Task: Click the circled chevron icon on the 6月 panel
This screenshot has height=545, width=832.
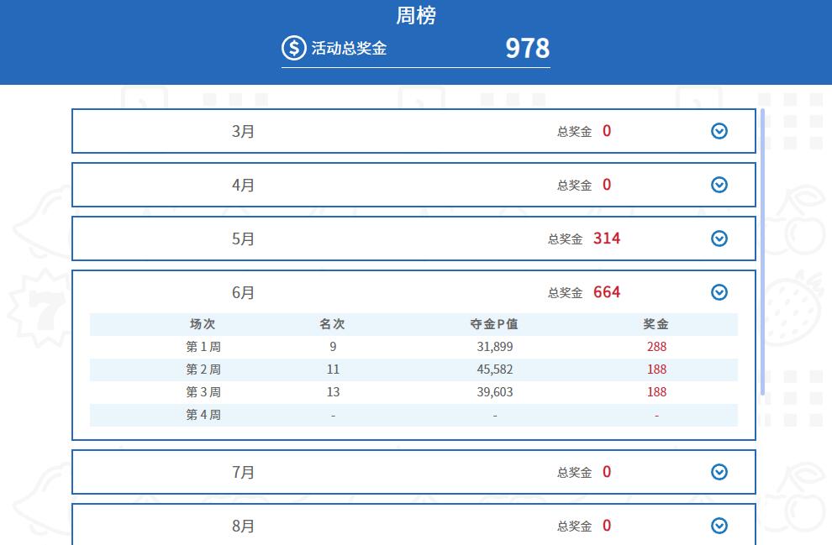Action: point(719,292)
